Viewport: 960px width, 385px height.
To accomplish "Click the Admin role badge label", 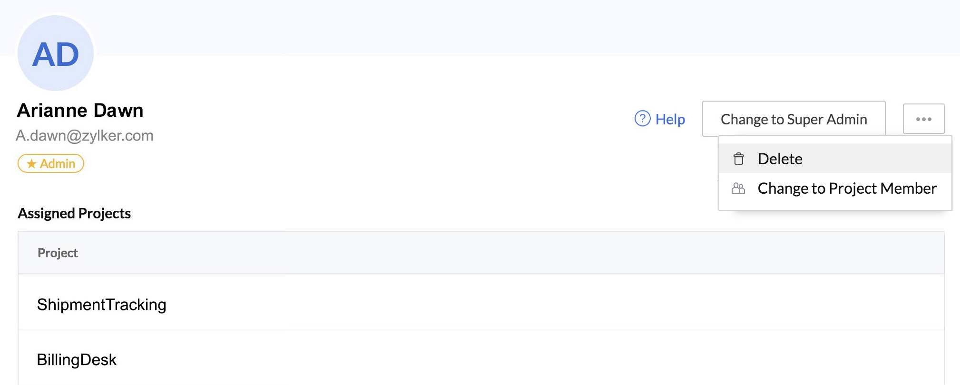I will 58,164.
